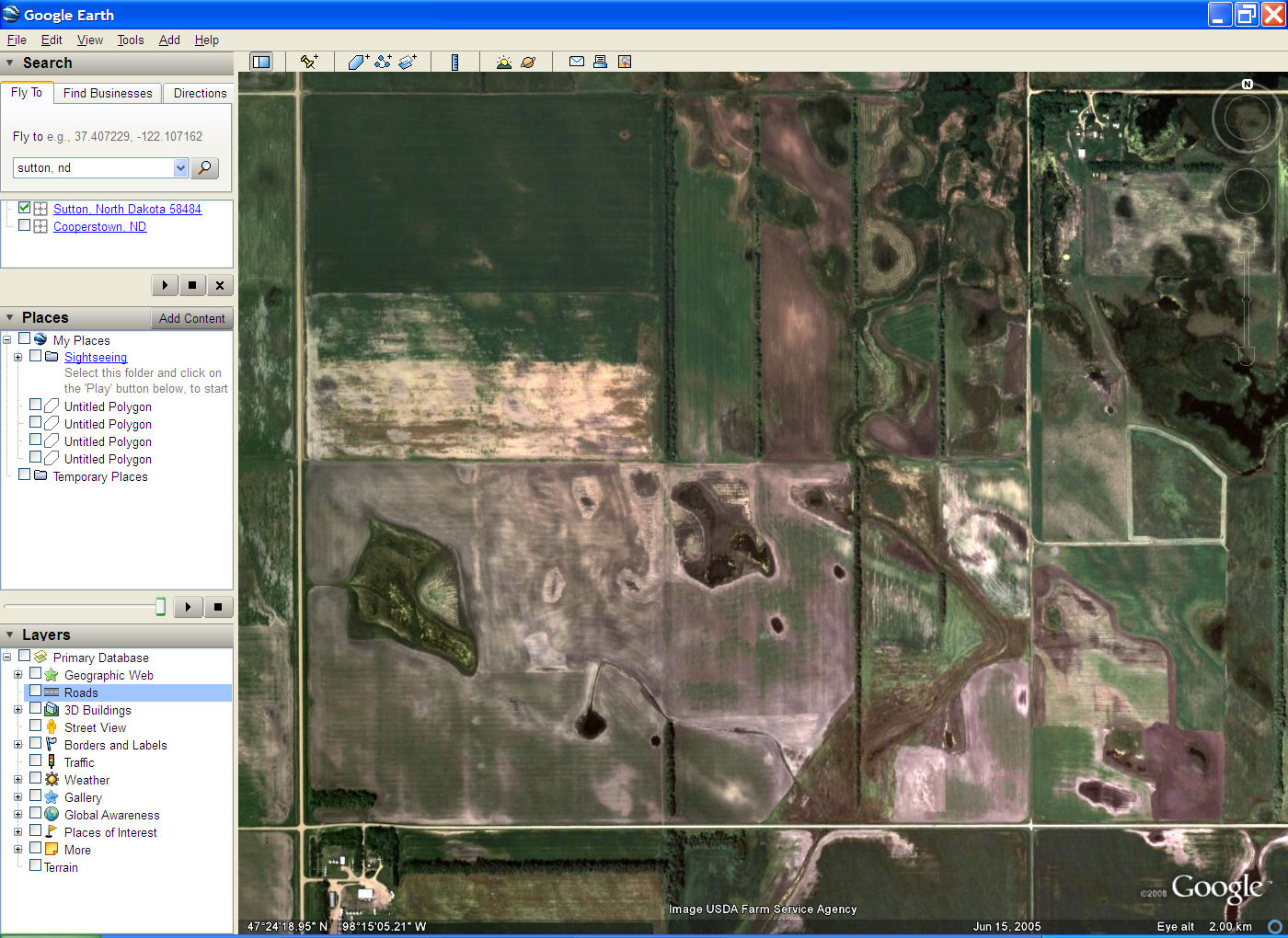Select the add path tool
The image size is (1288, 938).
point(383,62)
